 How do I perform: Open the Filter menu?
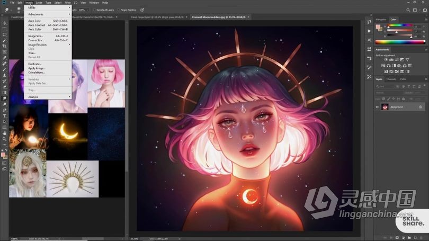[x=68, y=3]
